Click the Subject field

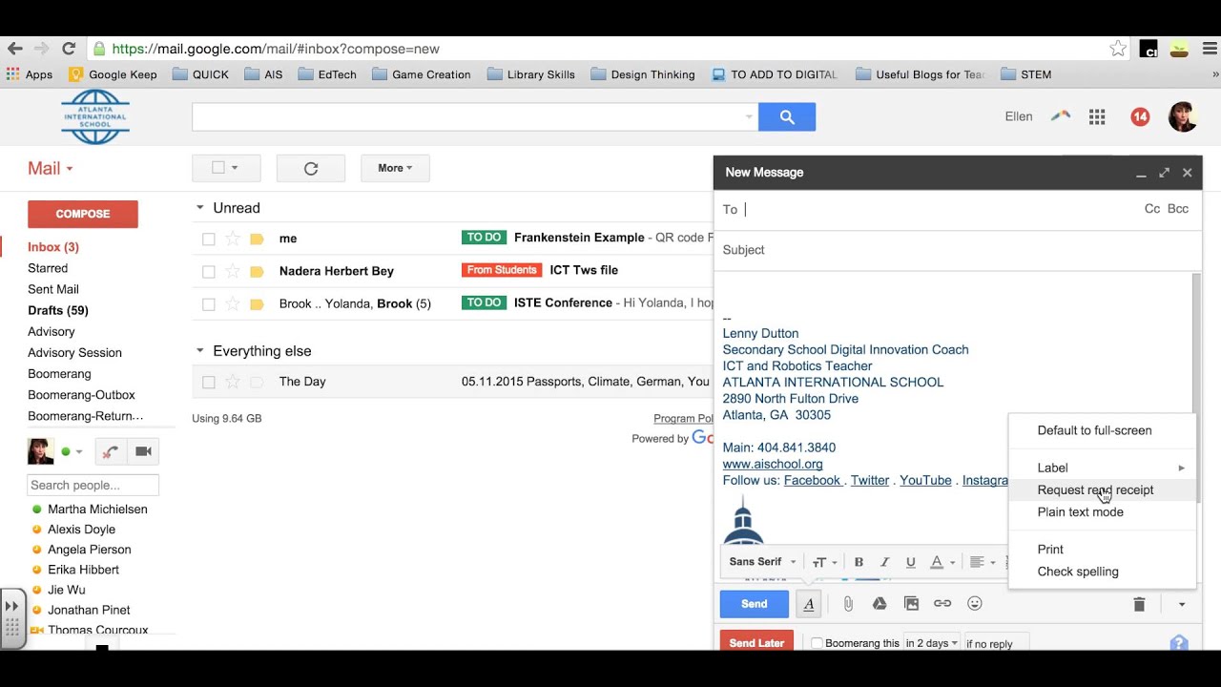click(x=958, y=250)
